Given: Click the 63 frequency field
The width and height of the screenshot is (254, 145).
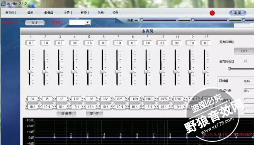Looking at the screenshot, I should 62,99.
